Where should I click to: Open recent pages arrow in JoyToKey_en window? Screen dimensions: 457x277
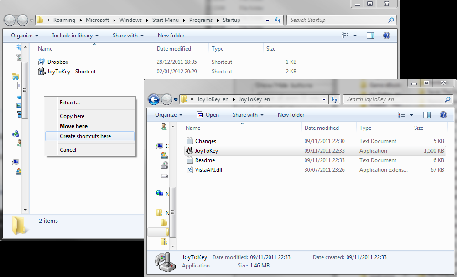tap(176, 100)
